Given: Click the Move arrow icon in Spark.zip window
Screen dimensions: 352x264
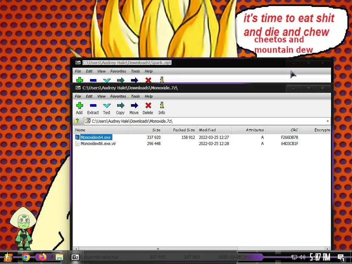Looking at the screenshot, I should [134, 80].
